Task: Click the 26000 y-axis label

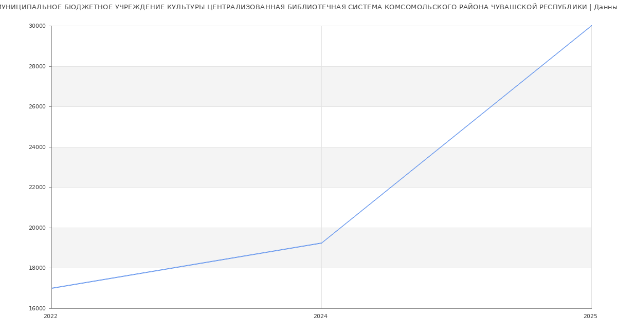Action: pos(38,107)
